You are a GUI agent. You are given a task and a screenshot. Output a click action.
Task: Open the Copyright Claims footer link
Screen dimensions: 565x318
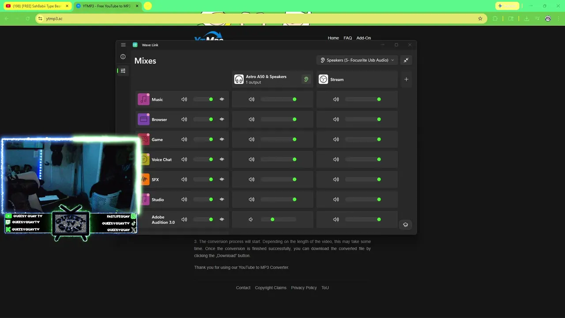pos(271,288)
